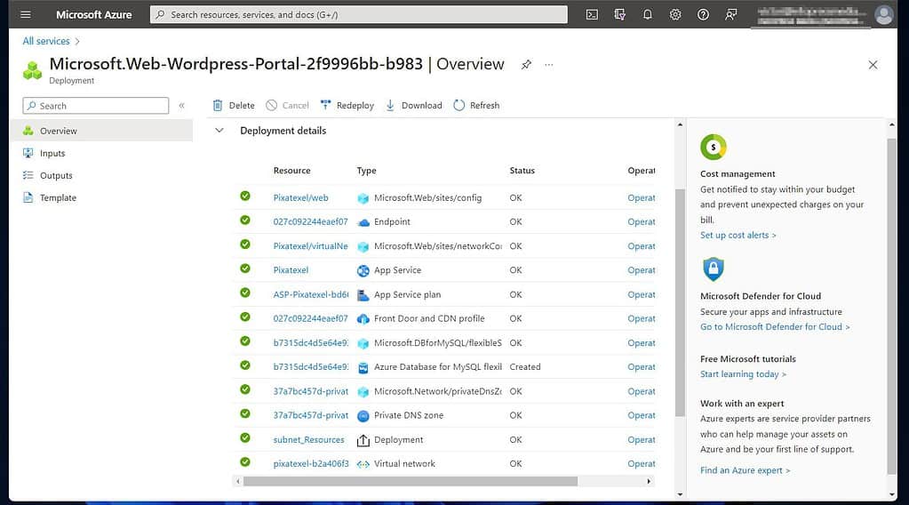Click the App Service type icon
The image size is (909, 505).
363,271
